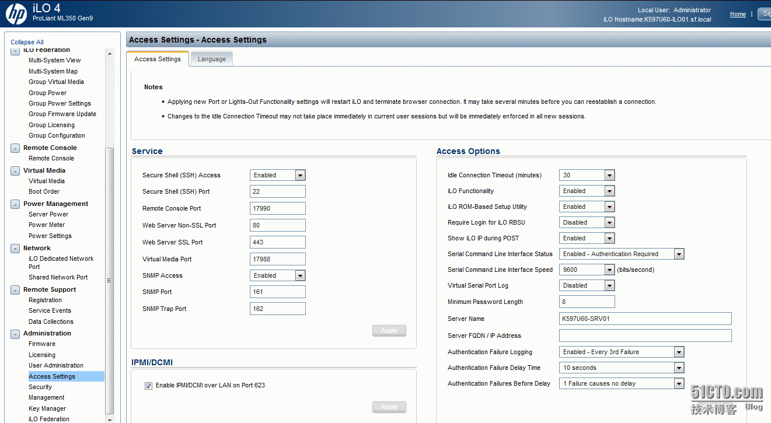The height and width of the screenshot is (423, 771).
Task: Collapse the Network tree section
Action: (x=15, y=249)
